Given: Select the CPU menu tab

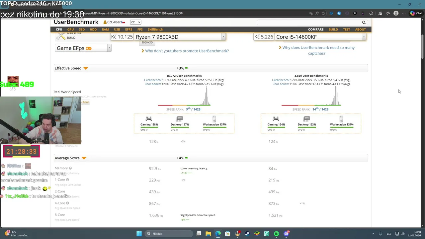Looking at the screenshot, I should 59,30.
